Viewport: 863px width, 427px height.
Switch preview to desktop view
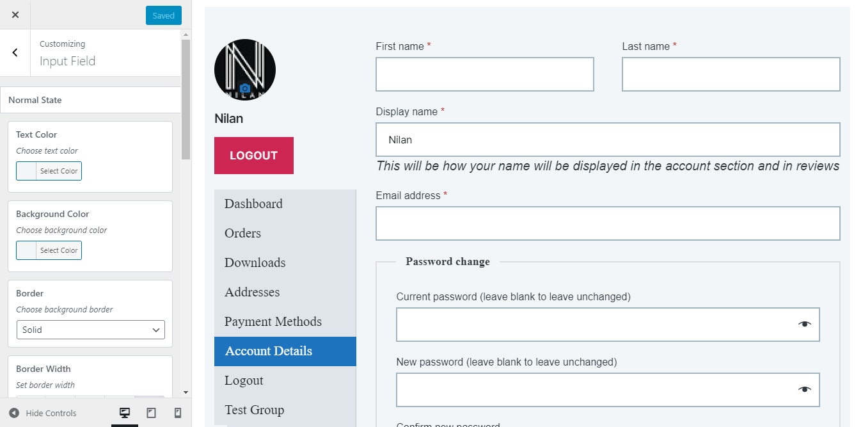124,413
